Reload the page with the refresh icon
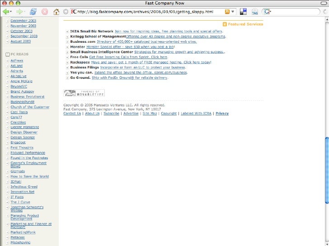Screen dimensions: 329x246 click(33, 12)
